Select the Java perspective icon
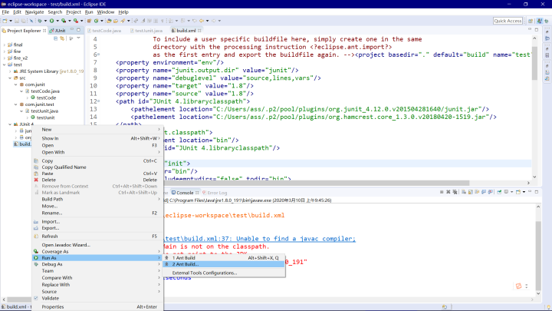Image resolution: width=552 pixels, height=311 pixels. (x=539, y=21)
